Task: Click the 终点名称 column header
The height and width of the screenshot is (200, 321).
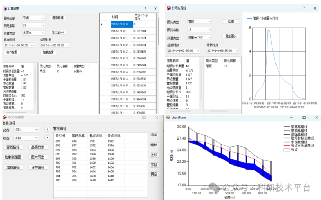Action: click(x=115, y=136)
